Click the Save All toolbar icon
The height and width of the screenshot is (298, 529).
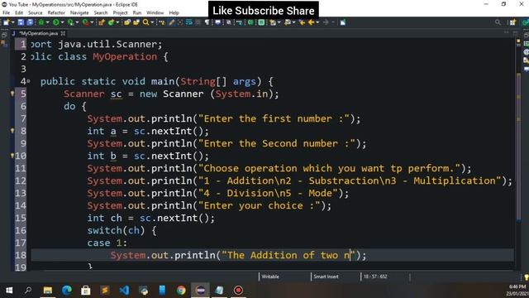point(30,22)
